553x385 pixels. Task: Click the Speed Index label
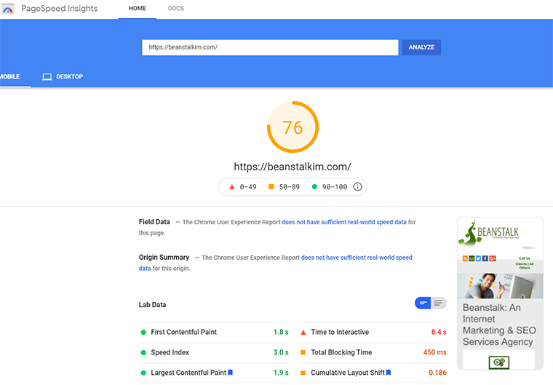pyautogui.click(x=170, y=352)
